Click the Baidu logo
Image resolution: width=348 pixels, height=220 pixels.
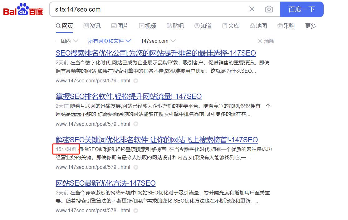point(23,9)
